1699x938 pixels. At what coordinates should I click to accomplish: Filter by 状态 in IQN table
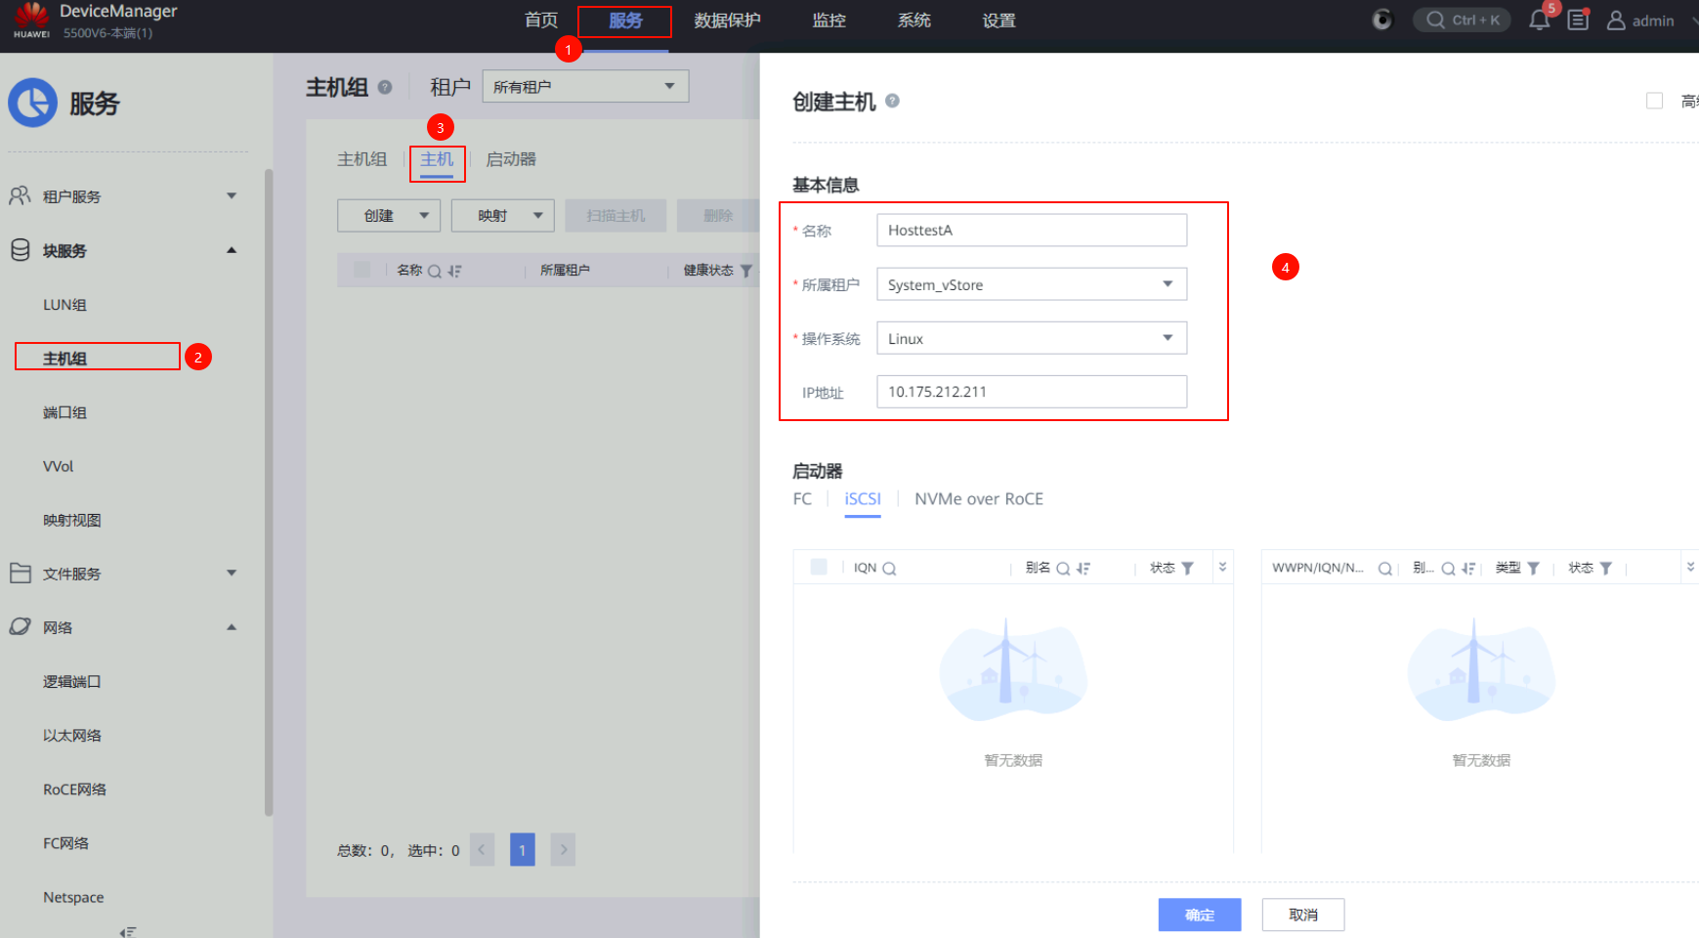coord(1187,569)
